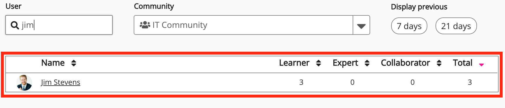Screen dimensions: 505x108
Task: Click the Name column header
Action: click(x=53, y=63)
